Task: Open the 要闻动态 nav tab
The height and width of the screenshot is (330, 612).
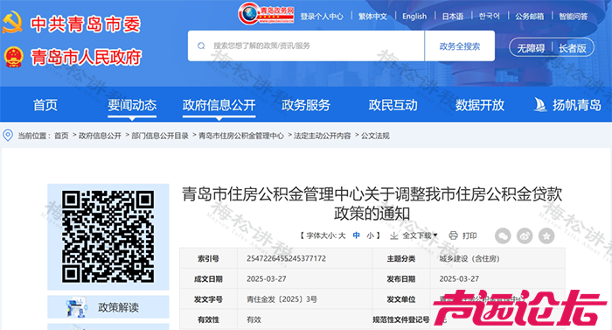Action: tap(132, 105)
